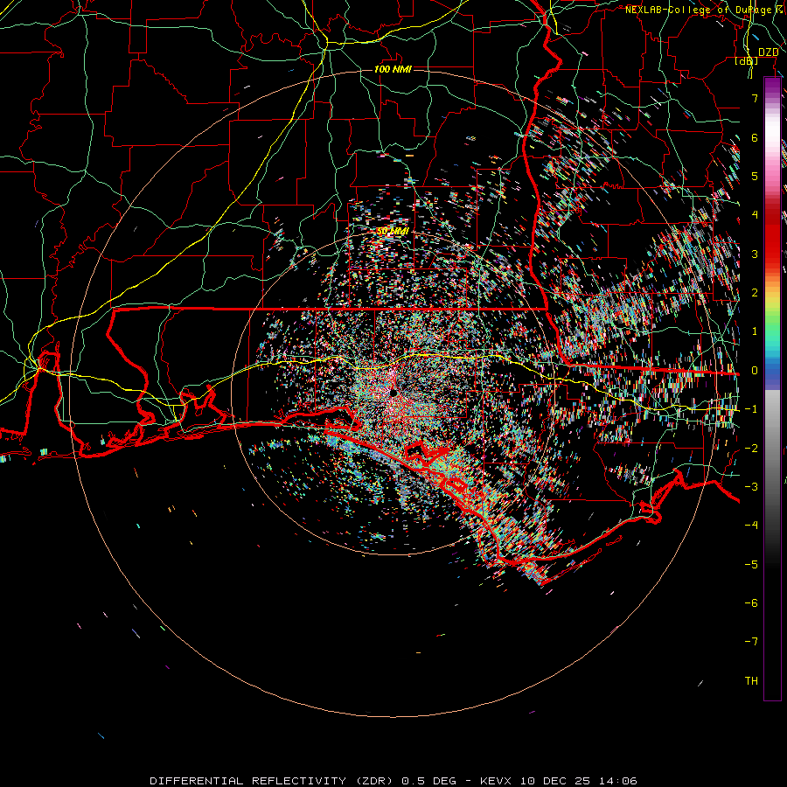
Task: Click the "-3" tick label on the color scale
Action: (751, 487)
